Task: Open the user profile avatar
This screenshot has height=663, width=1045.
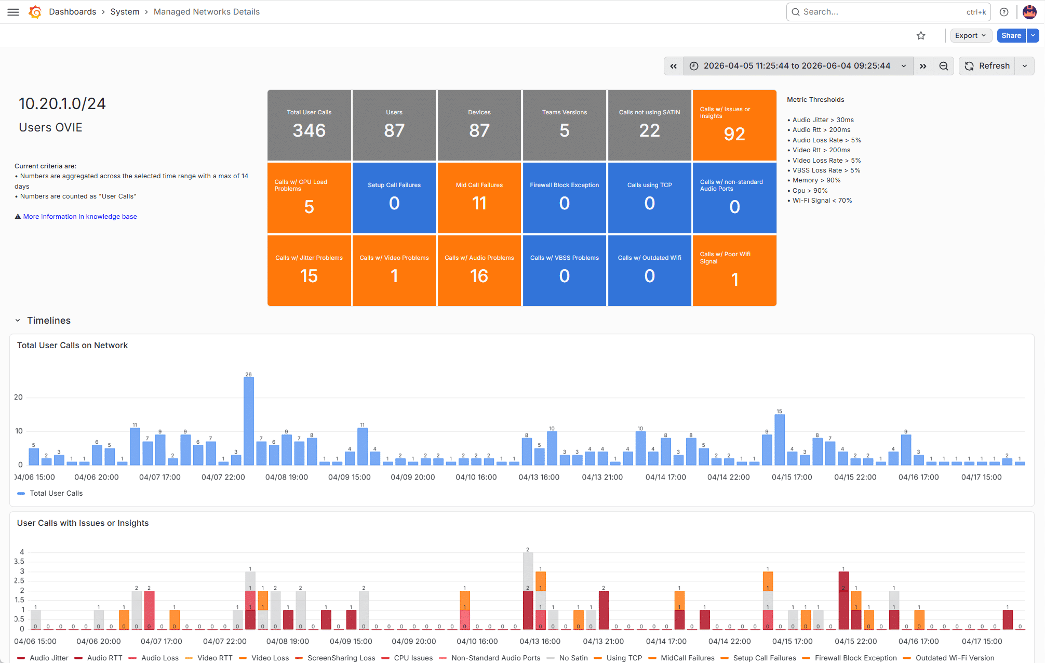Action: click(1029, 12)
